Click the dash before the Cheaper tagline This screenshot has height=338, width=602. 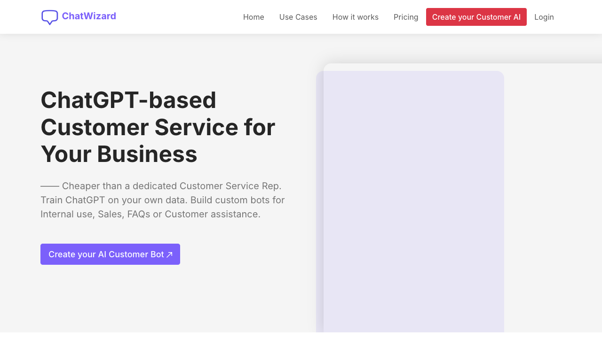[49, 185]
